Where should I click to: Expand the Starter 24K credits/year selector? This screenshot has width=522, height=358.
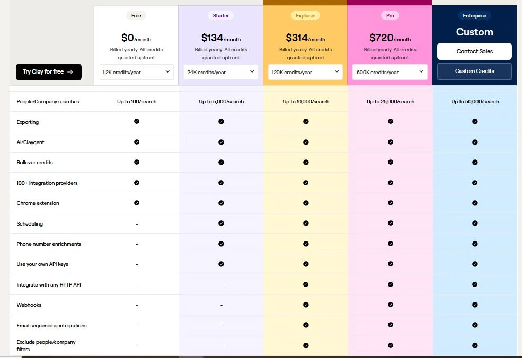(x=221, y=72)
